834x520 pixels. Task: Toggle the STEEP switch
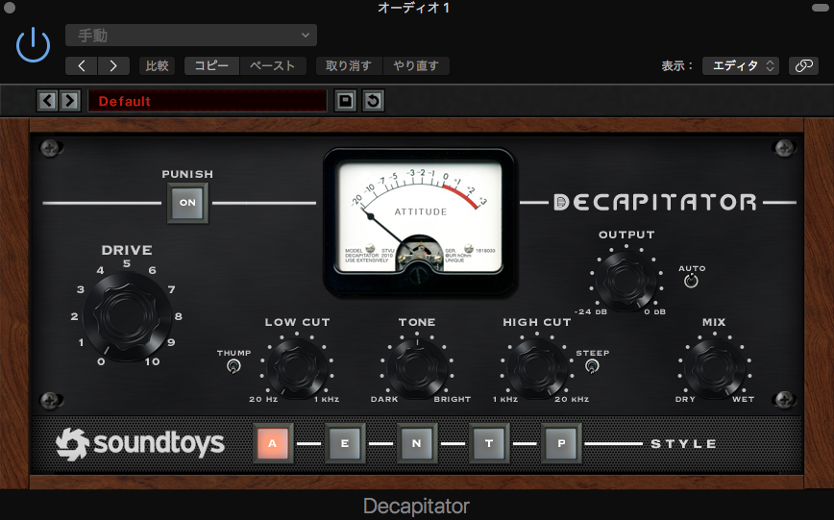tap(592, 366)
